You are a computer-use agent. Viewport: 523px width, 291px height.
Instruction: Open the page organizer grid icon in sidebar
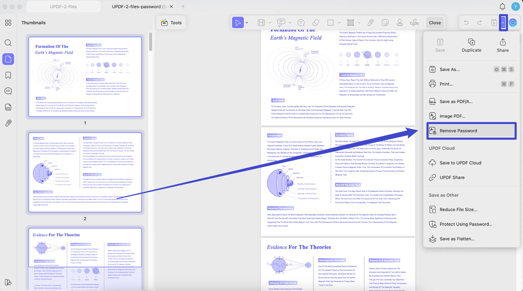pyautogui.click(x=8, y=23)
